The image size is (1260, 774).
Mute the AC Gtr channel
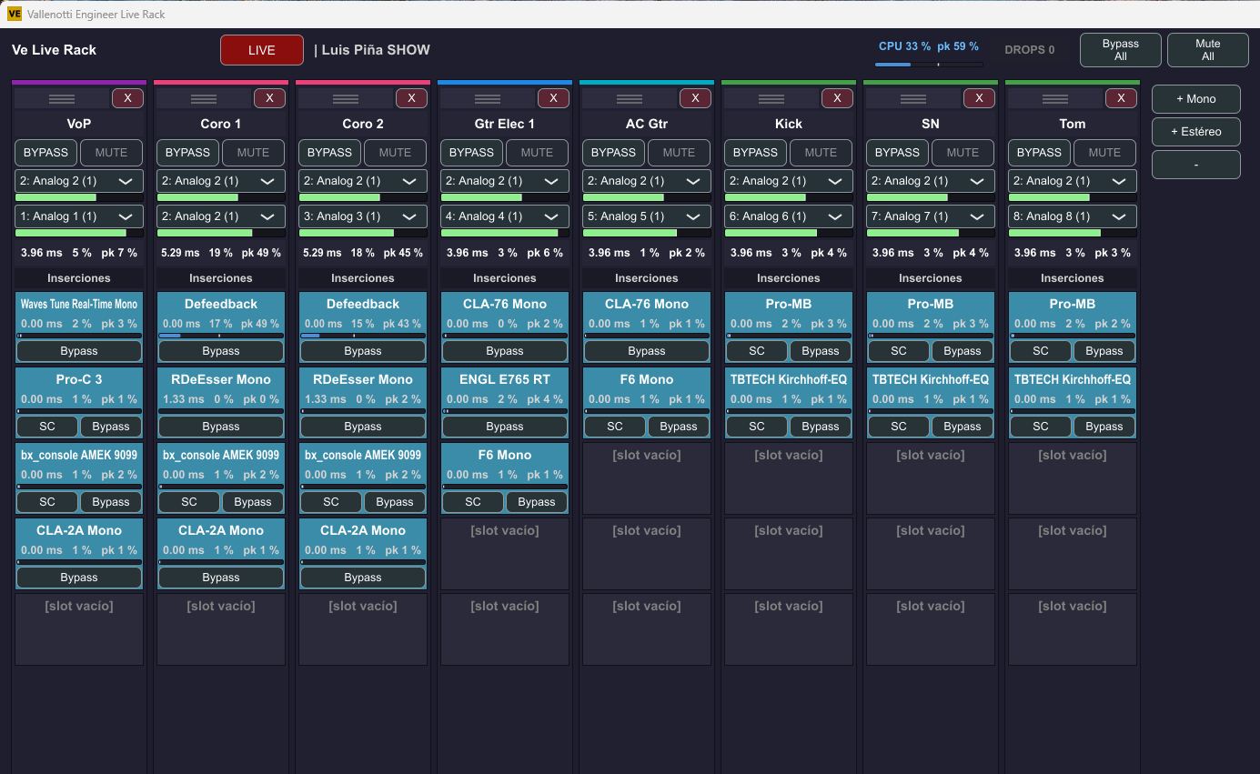(679, 153)
